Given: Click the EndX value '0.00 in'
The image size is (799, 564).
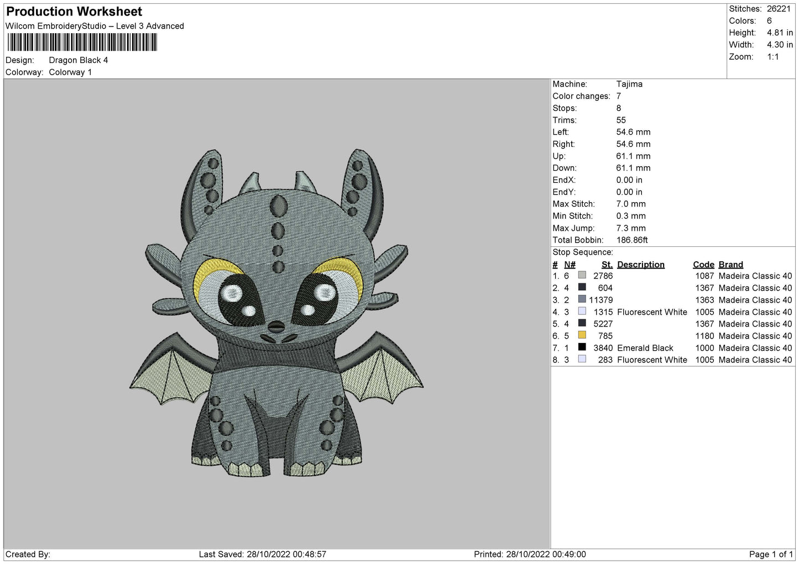Looking at the screenshot, I should coord(629,180).
